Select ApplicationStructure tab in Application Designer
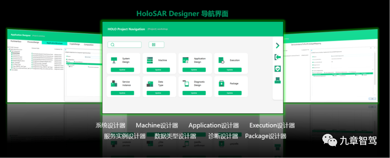 (x=55, y=43)
